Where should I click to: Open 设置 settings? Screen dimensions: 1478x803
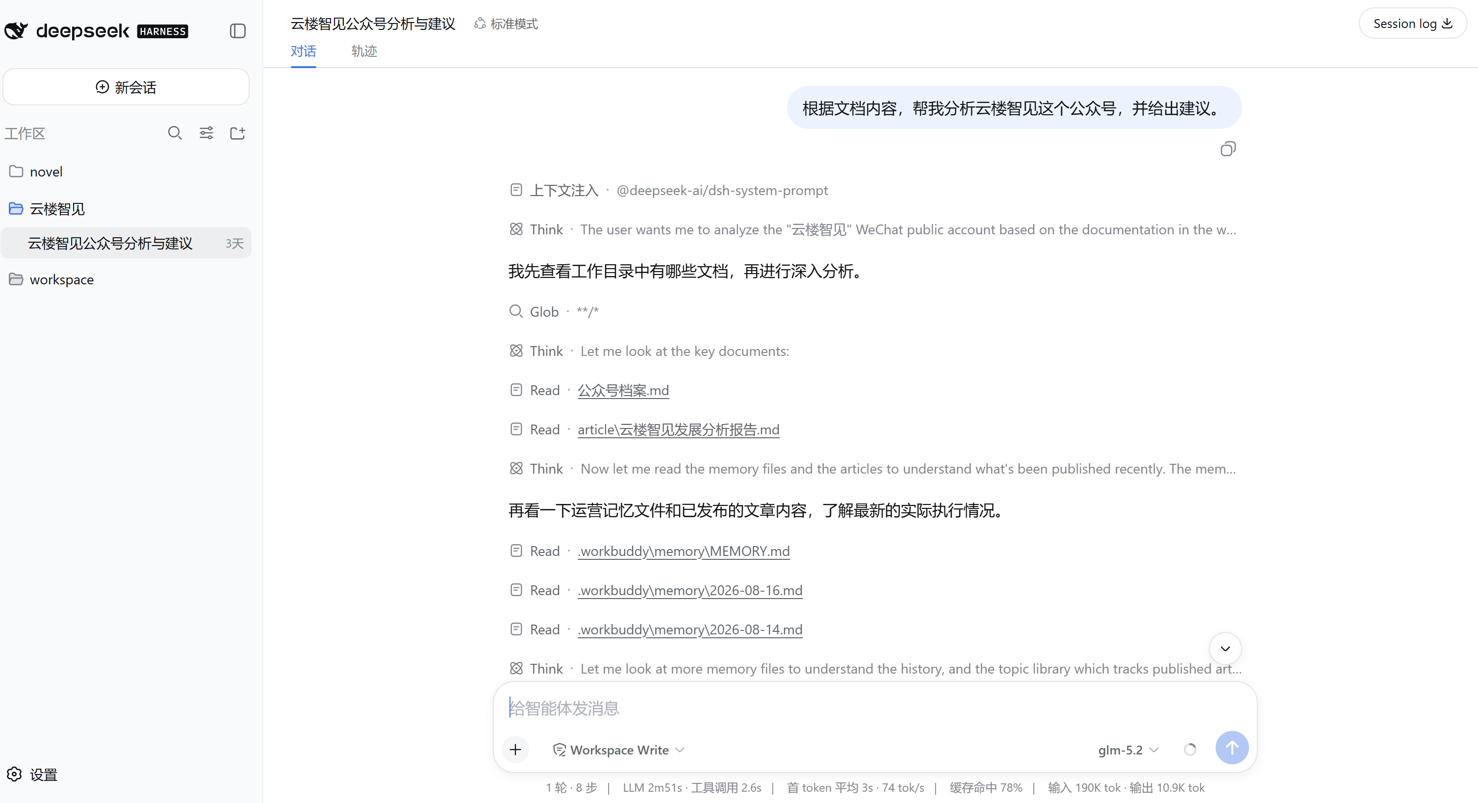pyautogui.click(x=32, y=775)
